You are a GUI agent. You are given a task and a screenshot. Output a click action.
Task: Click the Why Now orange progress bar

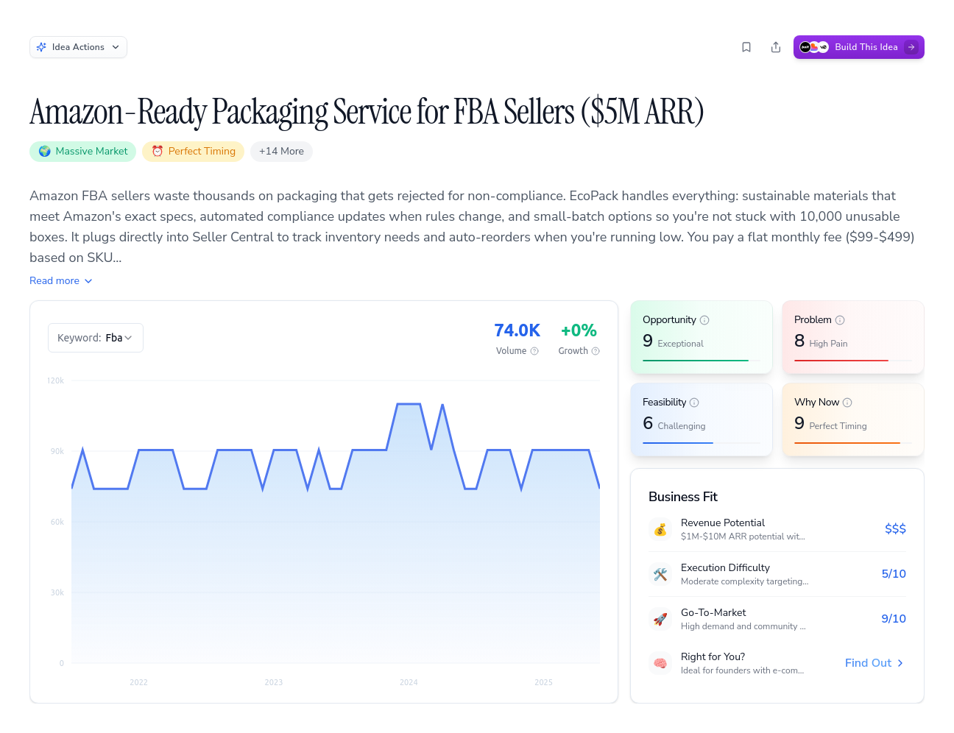click(x=847, y=443)
